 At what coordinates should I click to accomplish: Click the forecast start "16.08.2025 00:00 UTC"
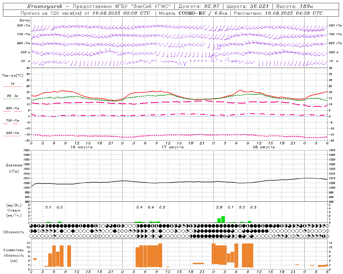coord(121,13)
